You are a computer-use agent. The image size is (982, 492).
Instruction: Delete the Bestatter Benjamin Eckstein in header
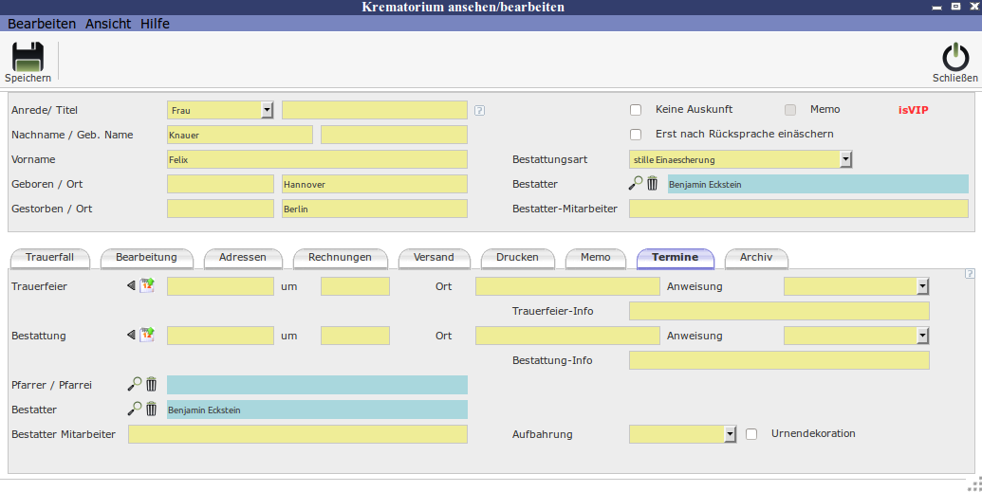point(652,184)
